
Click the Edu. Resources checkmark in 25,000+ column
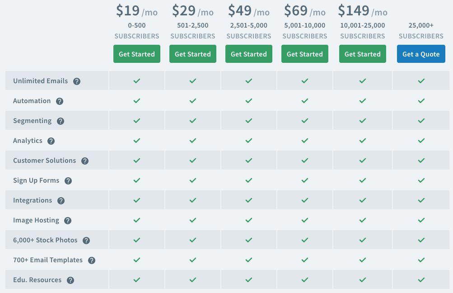(421, 280)
